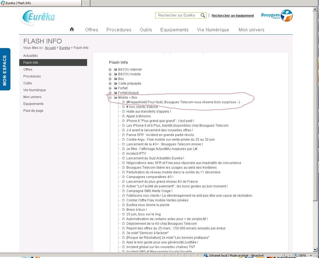The height and width of the screenshot is (258, 319).
Task: Click the Intranet local zone icon
Action: click(x=206, y=255)
